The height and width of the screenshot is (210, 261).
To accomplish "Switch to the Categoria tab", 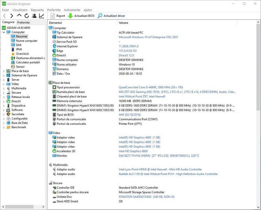I will click(x=8, y=22).
